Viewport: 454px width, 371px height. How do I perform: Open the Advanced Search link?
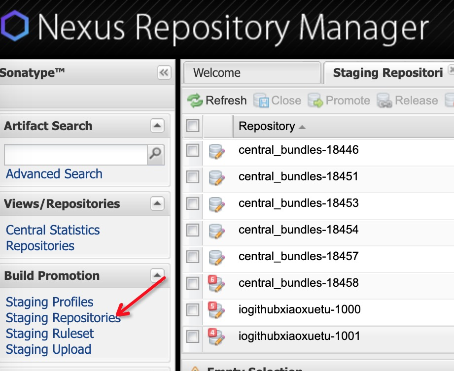click(54, 174)
